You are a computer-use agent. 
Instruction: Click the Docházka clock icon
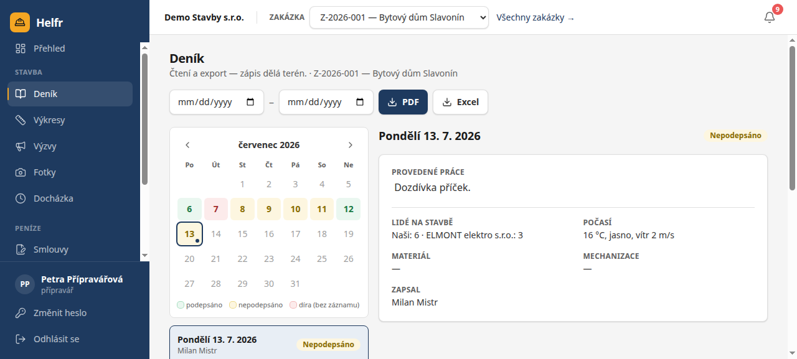point(21,198)
